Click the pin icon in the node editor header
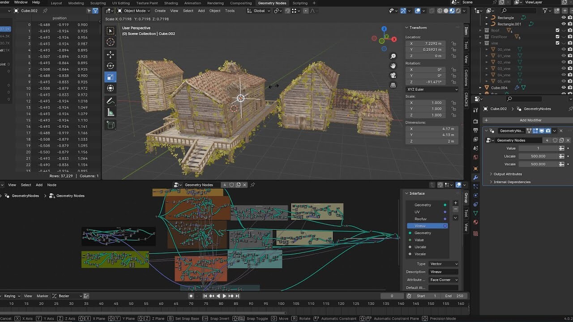This screenshot has width=573, height=322. pos(252,184)
